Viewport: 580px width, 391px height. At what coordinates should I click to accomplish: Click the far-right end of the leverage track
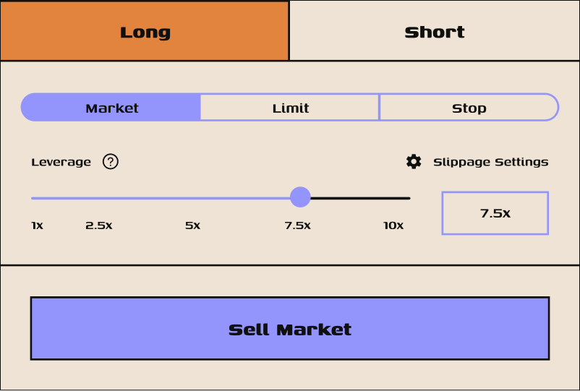coord(408,198)
